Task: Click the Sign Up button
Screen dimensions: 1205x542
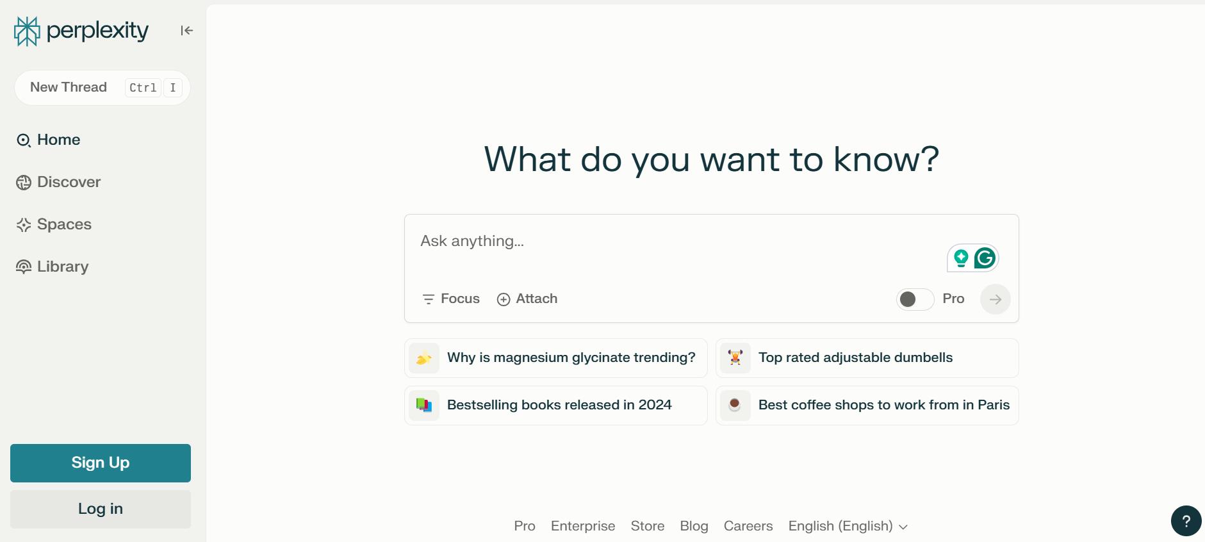Action: point(101,463)
